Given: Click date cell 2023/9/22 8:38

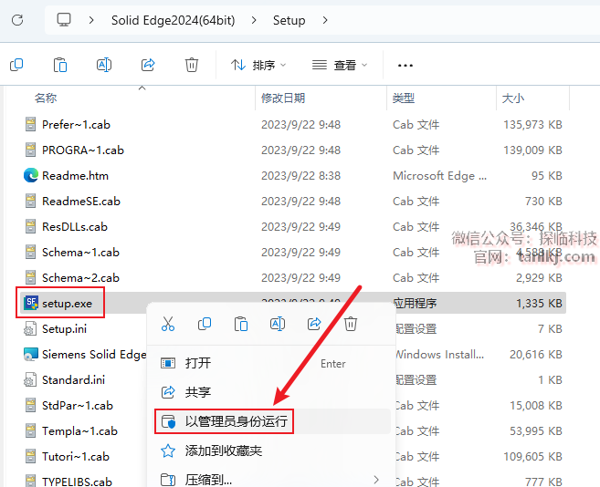Looking at the screenshot, I should click(300, 175).
